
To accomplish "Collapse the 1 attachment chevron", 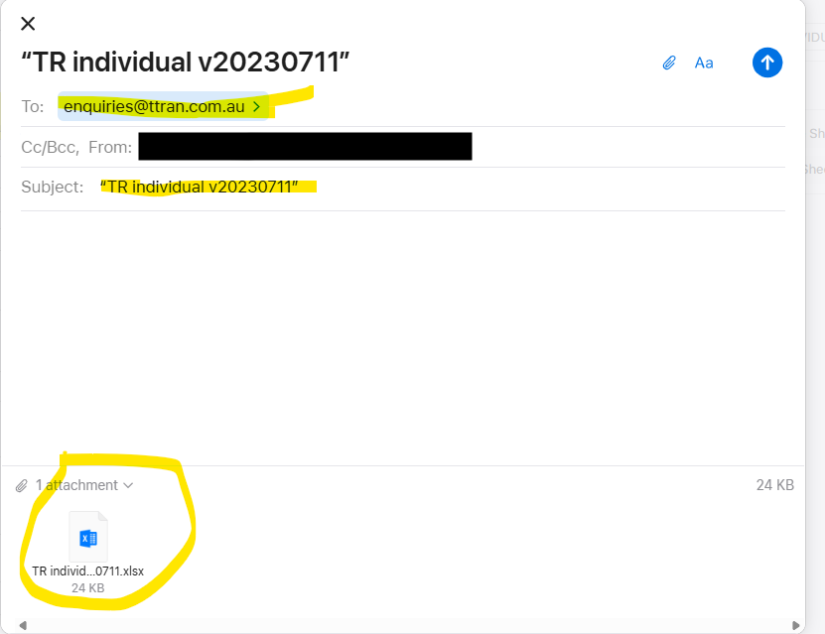I will tap(128, 485).
